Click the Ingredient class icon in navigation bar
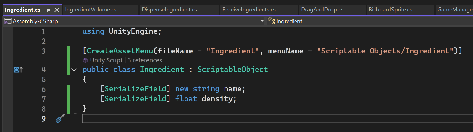473x132 pixels. tap(271, 21)
